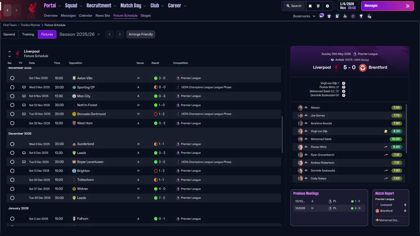Click the date and time display 1/6/2026
The width and height of the screenshot is (420, 236).
coord(348,6)
